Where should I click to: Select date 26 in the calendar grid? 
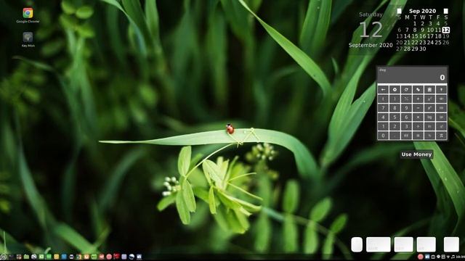click(x=445, y=42)
